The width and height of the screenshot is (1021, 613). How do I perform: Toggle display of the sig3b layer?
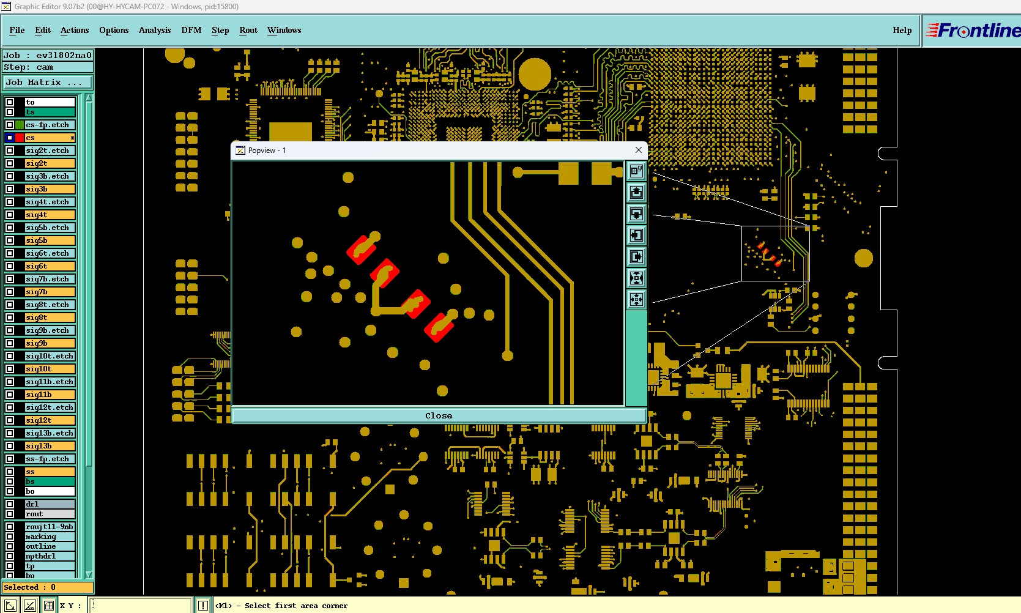pyautogui.click(x=10, y=189)
